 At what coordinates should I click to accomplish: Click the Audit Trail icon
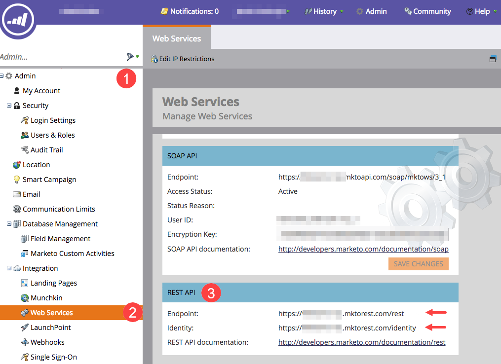(x=25, y=150)
